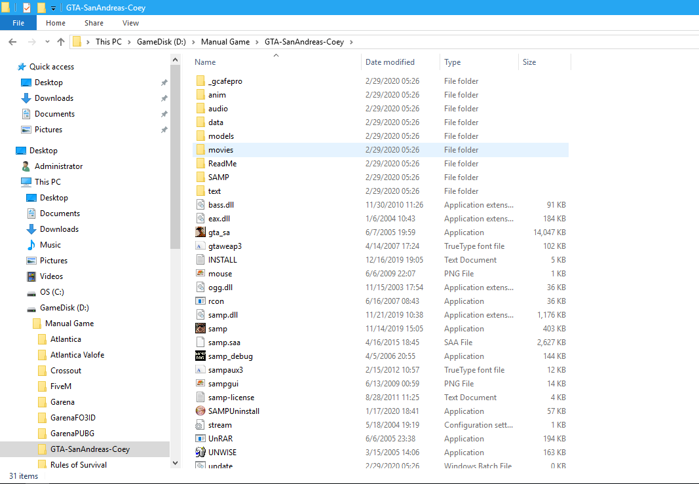Expand the chevron after GTA-SanAndreas-Coey in address bar
This screenshot has width=699, height=484.
click(351, 42)
